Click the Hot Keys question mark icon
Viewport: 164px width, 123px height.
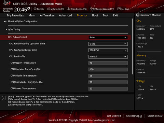(x=119, y=9)
